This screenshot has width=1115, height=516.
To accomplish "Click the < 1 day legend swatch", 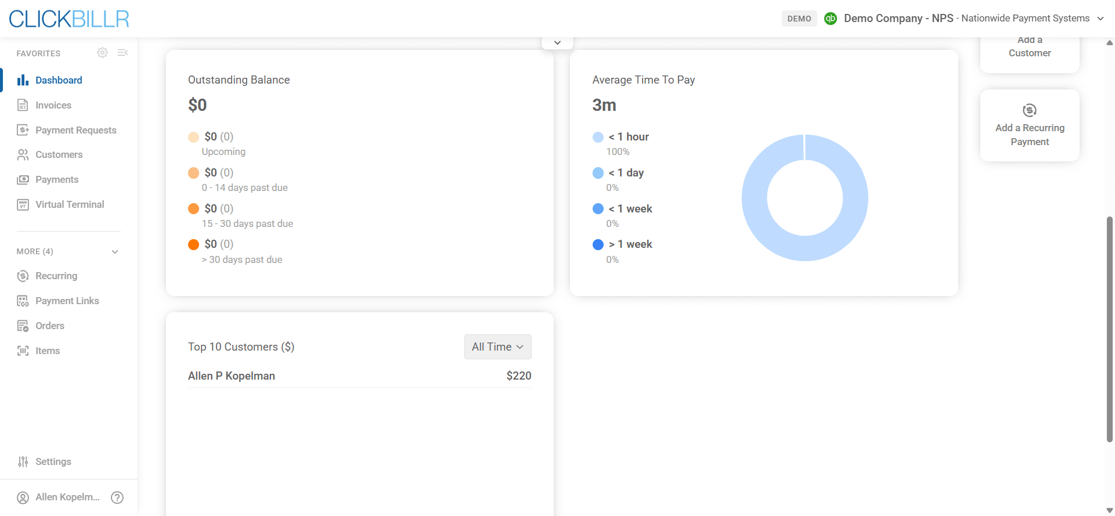I will tap(598, 173).
